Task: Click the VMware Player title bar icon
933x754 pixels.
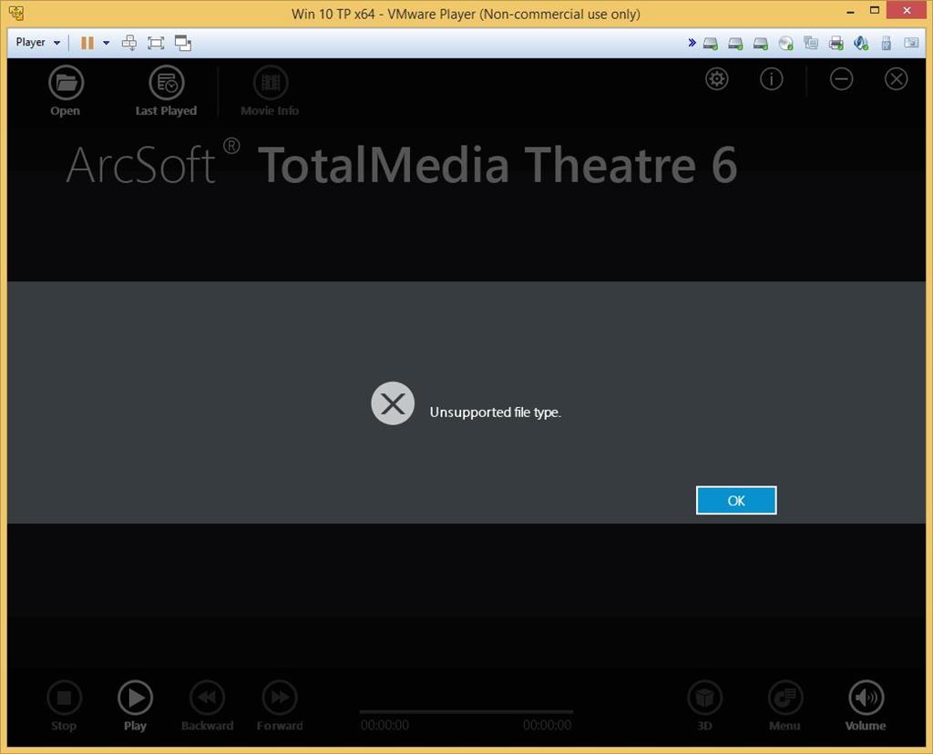Action: (x=16, y=13)
